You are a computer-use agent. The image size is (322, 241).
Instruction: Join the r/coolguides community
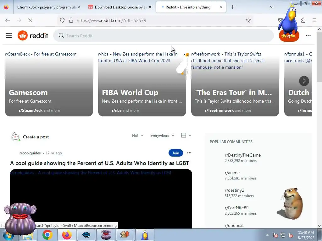[x=175, y=153]
